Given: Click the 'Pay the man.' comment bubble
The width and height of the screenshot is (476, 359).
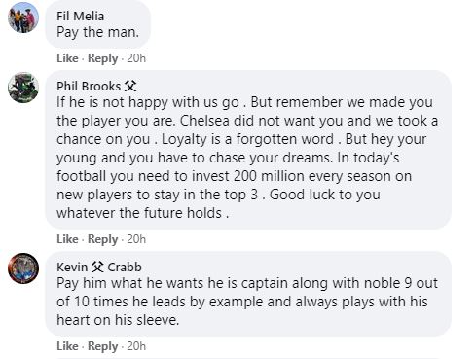Looking at the screenshot, I should (98, 24).
